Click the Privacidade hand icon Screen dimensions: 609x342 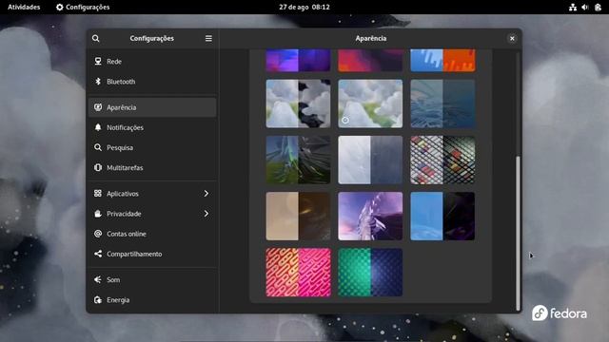point(98,213)
